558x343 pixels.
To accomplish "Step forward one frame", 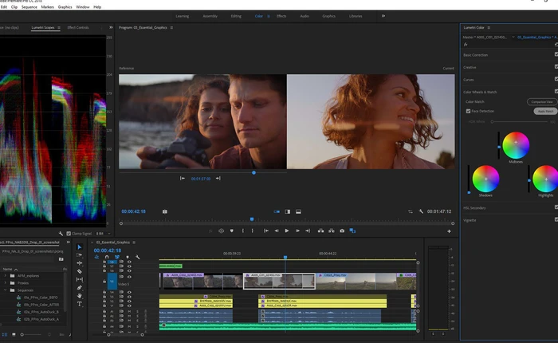I will 297,231.
